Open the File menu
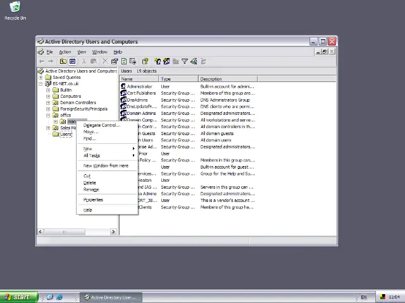 coord(49,52)
